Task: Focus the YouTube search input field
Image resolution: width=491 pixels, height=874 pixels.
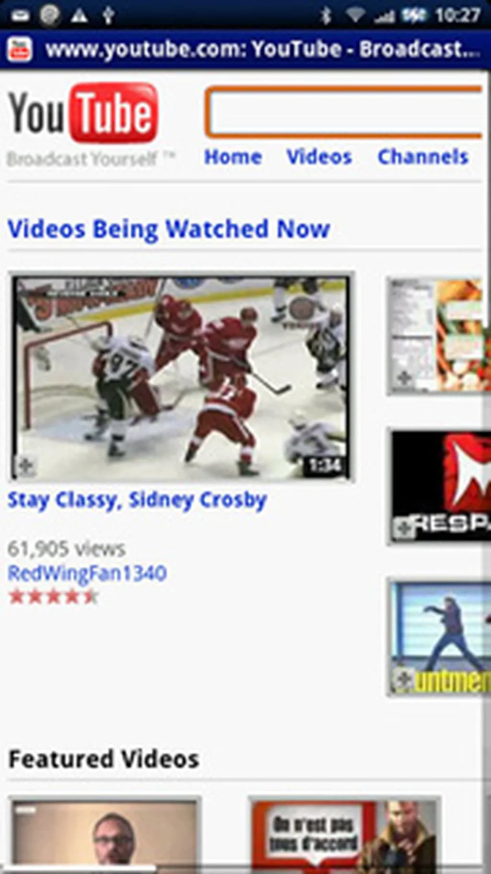Action: point(343,112)
